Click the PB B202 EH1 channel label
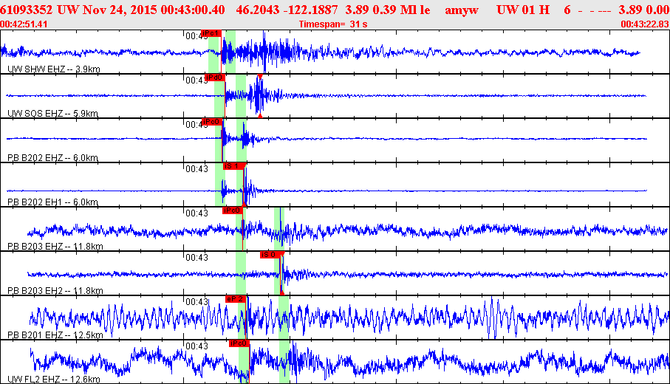This screenshot has width=670, height=384. click(53, 202)
